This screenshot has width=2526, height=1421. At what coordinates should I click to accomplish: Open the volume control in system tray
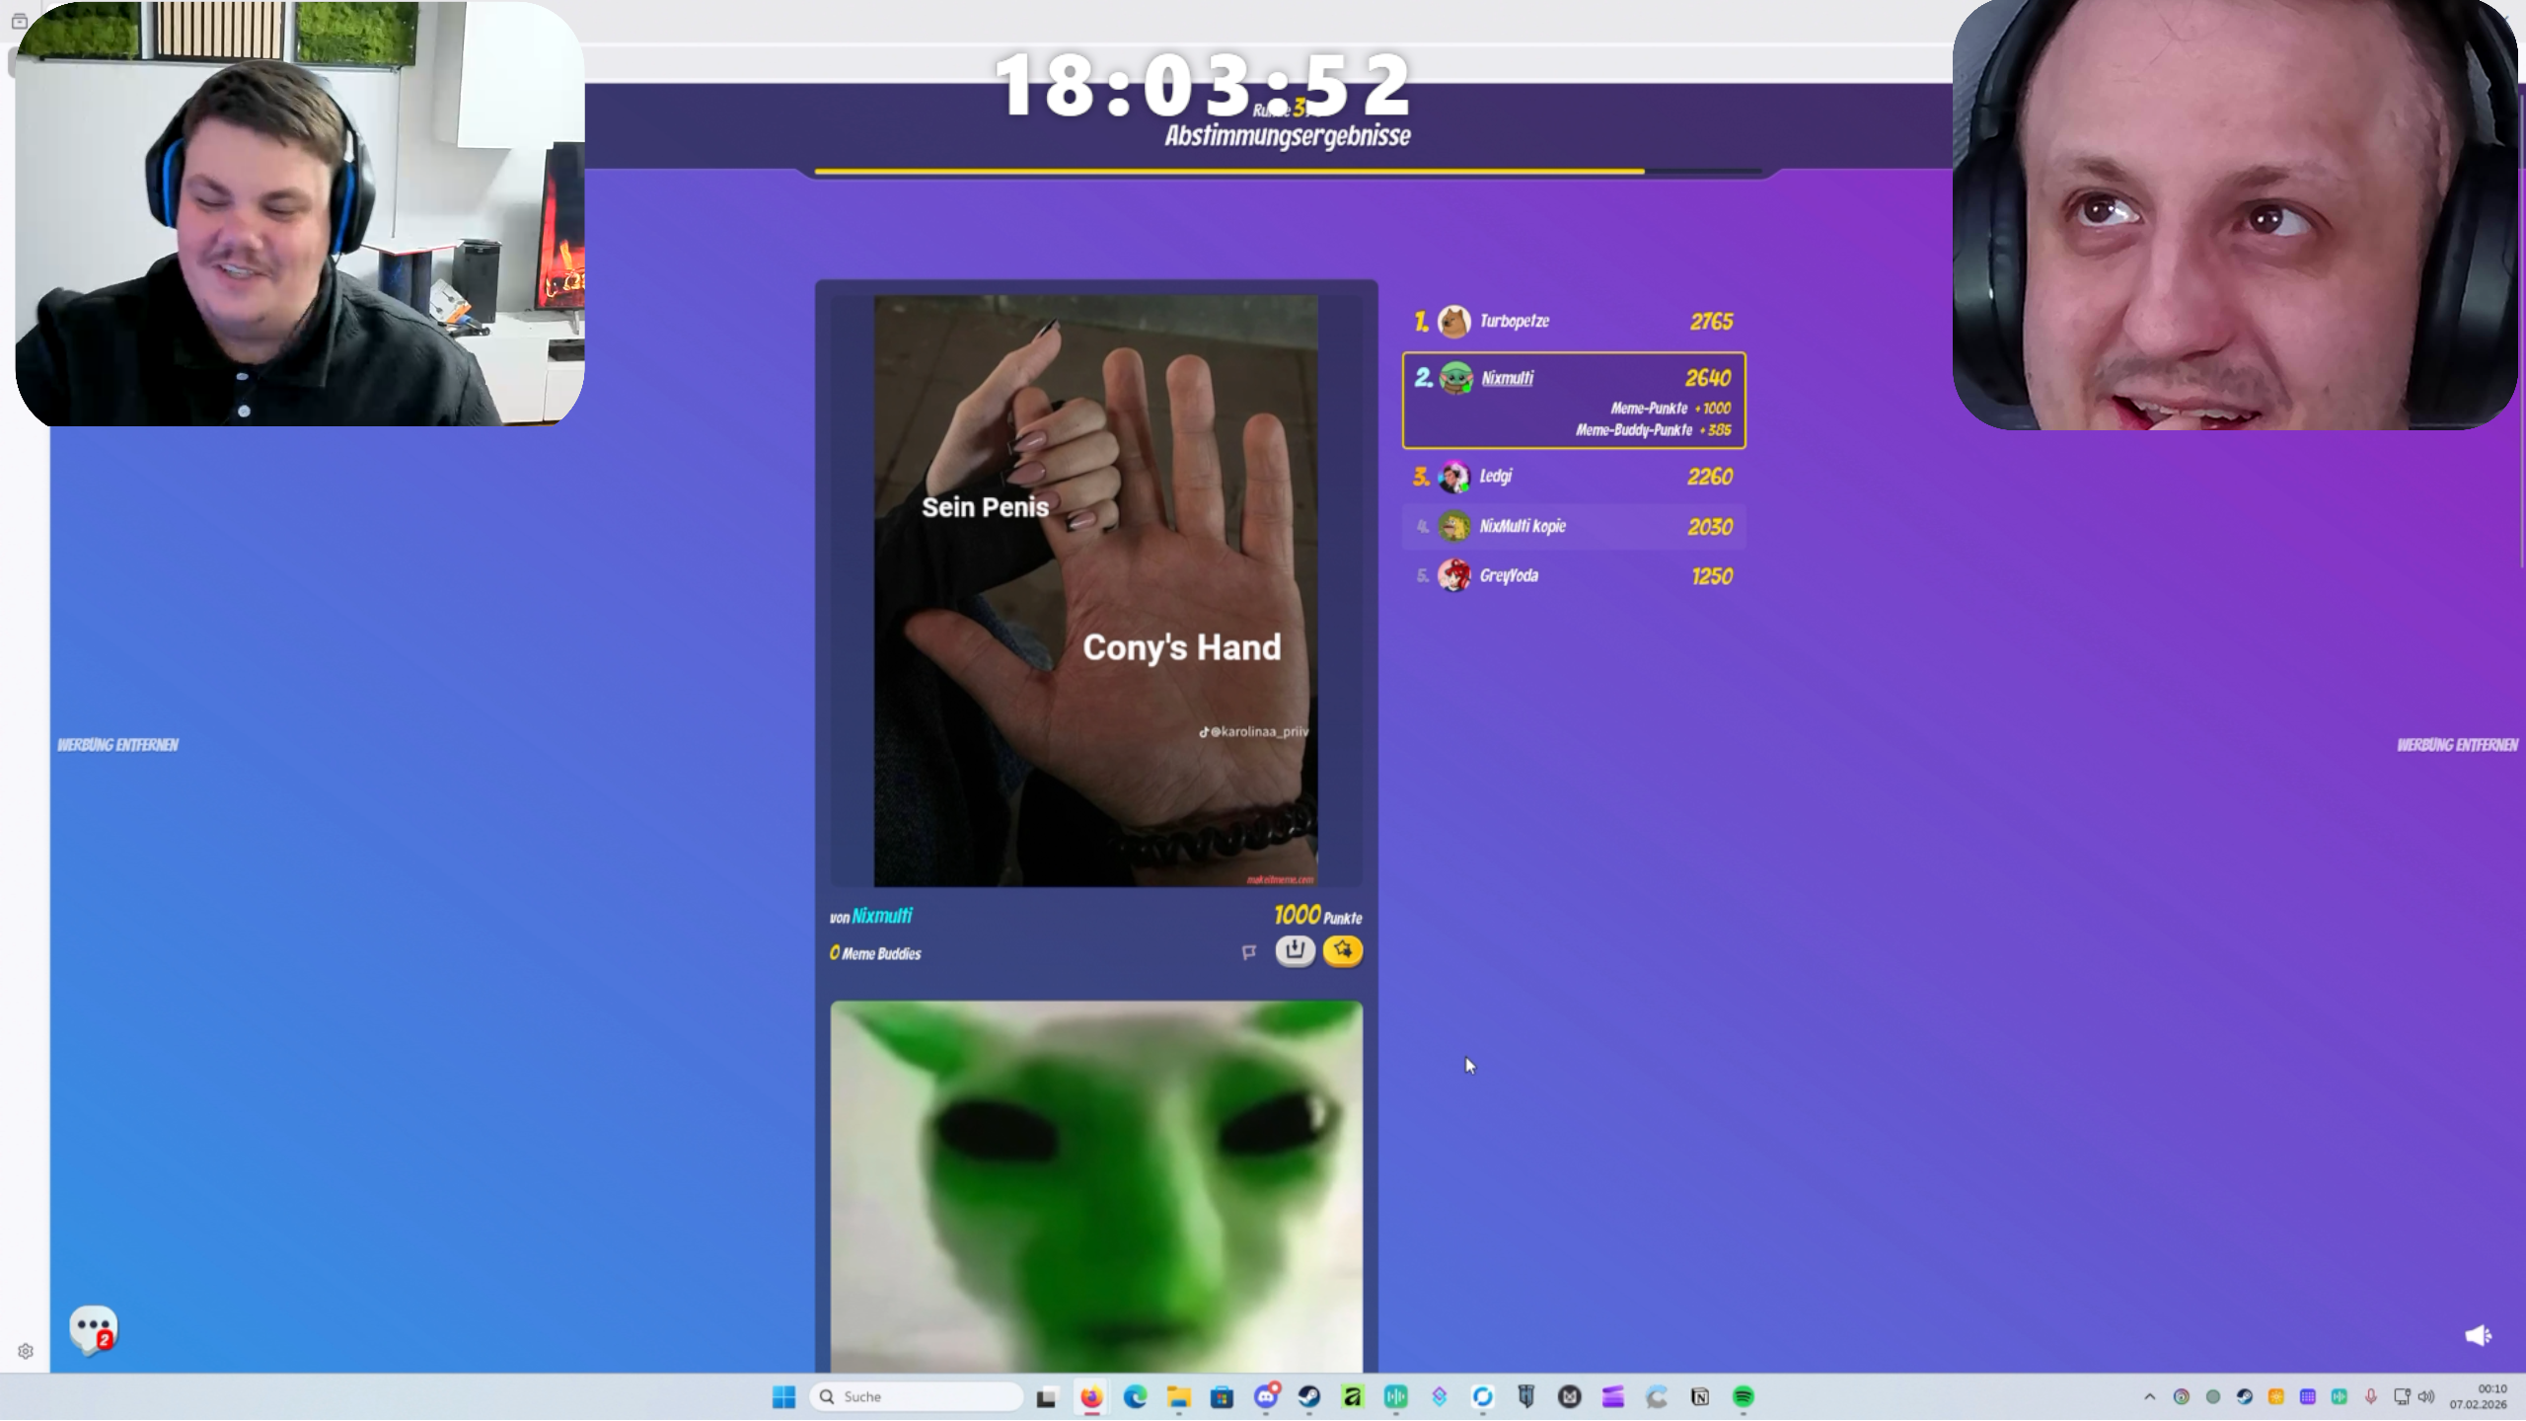tap(2426, 1396)
